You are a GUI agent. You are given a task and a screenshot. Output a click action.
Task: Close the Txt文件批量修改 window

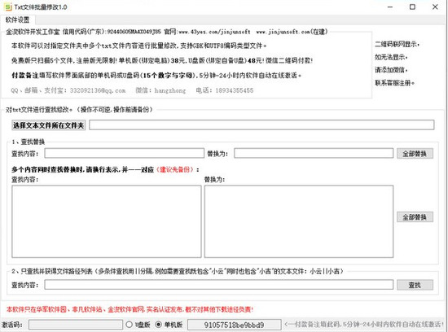435,7
